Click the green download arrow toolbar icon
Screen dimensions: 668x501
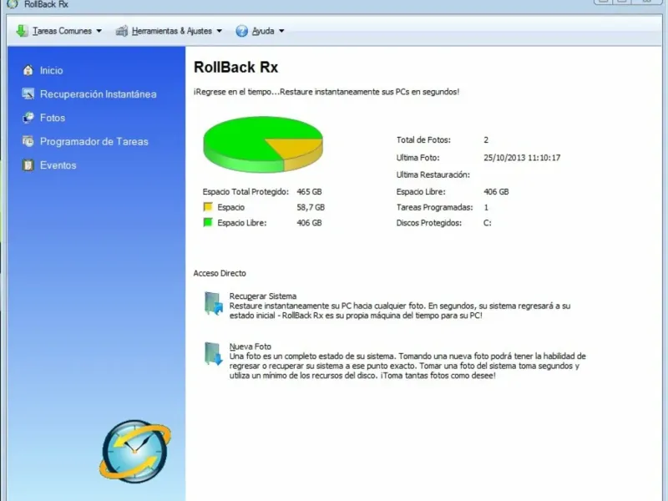pos(22,31)
